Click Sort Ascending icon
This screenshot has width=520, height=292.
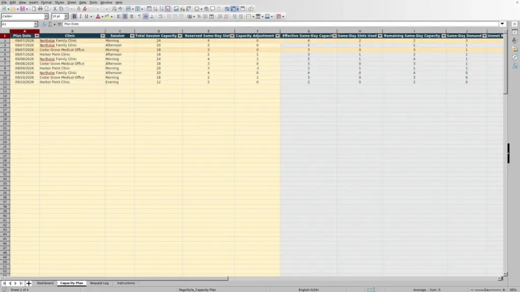pos(155,9)
